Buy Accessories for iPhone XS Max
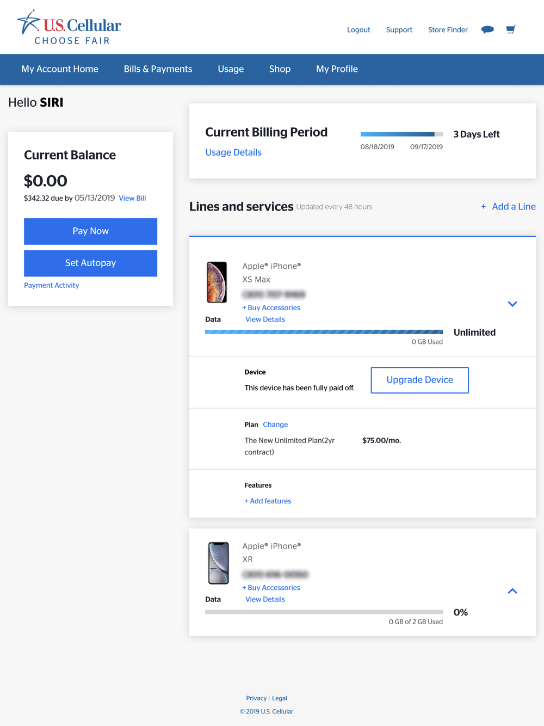This screenshot has height=726, width=544. click(x=271, y=307)
